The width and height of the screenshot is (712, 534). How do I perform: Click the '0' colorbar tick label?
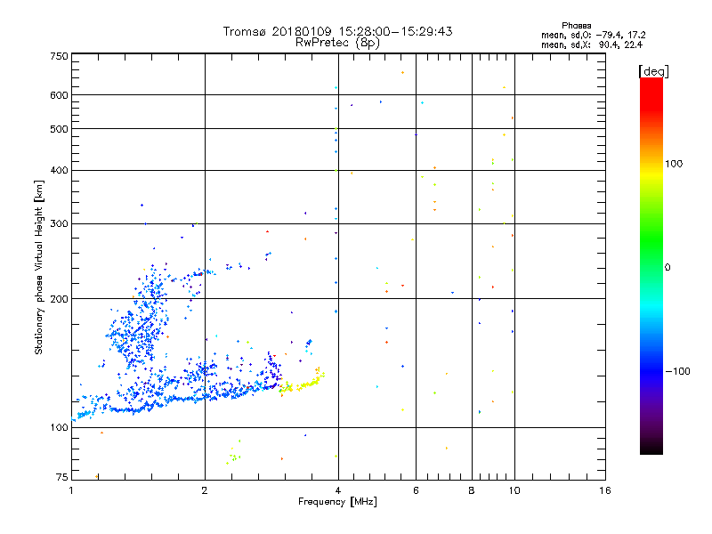pos(667,268)
